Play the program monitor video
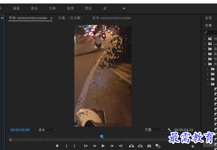217x150 pixels. pyautogui.click(x=103, y=146)
